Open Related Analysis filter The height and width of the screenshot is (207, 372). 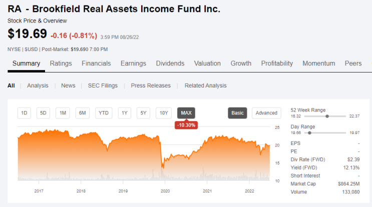click(205, 85)
